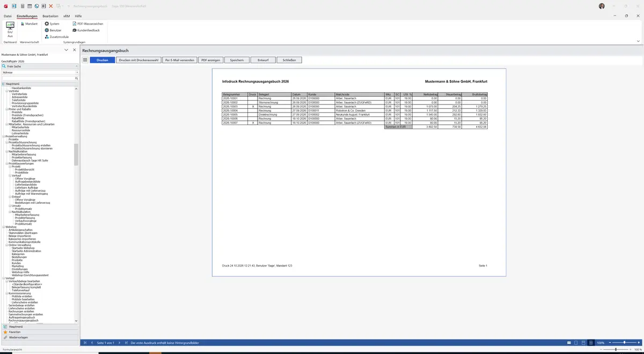644x354 pixels.
Task: Open Zusatzmodule in the ribbon
Action: click(x=56, y=36)
